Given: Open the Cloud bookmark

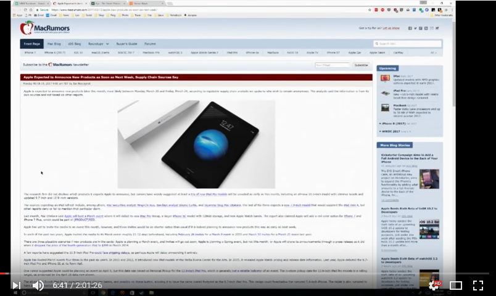Looking at the screenshot, I should click(x=51, y=15).
